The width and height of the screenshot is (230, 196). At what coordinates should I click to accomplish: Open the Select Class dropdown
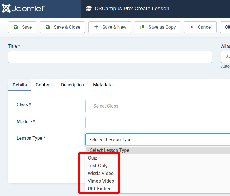click(x=158, y=106)
